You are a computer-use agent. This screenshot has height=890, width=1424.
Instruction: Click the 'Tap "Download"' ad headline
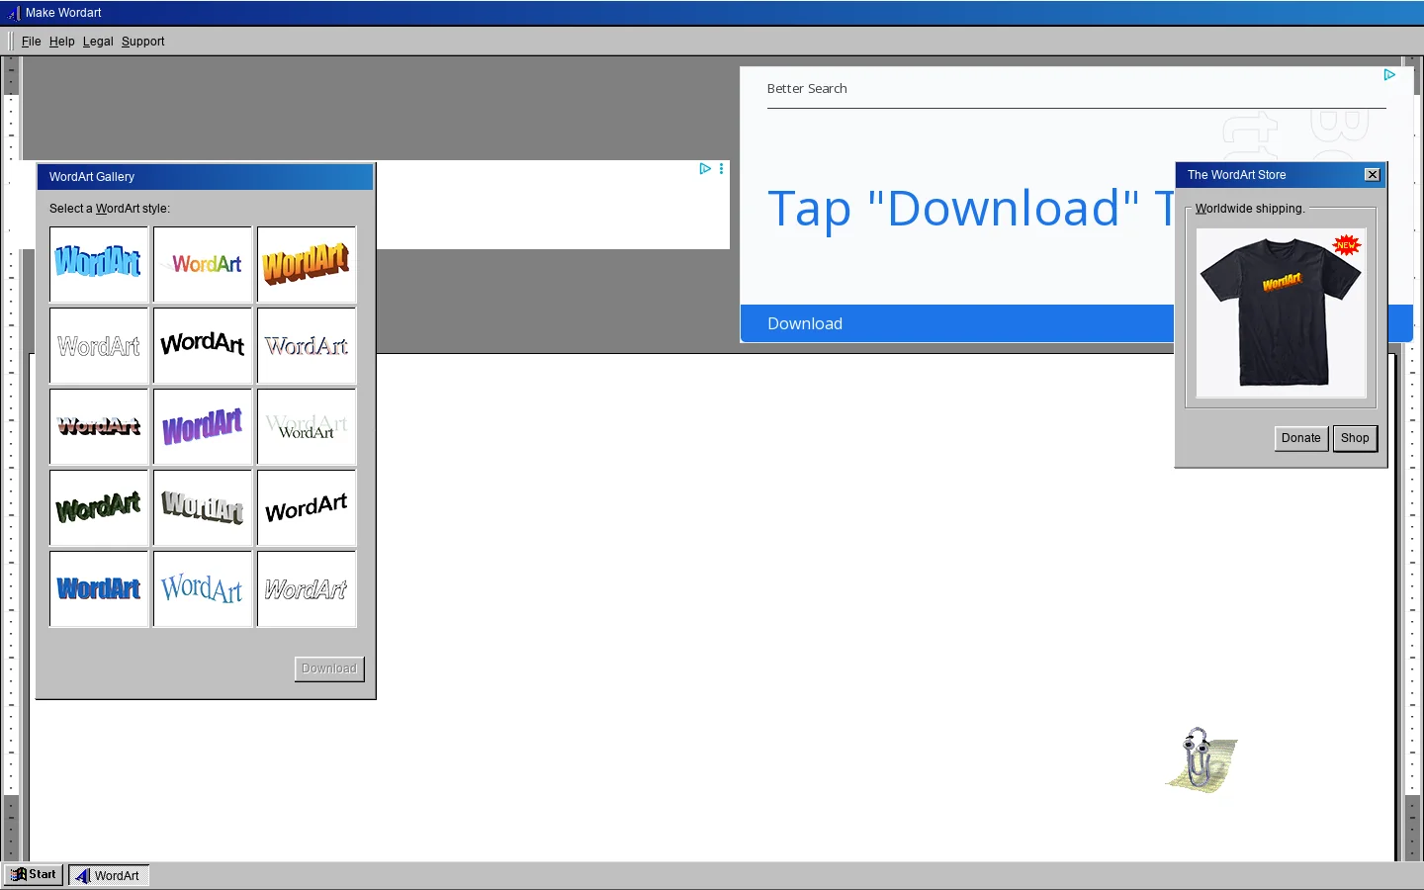(970, 209)
